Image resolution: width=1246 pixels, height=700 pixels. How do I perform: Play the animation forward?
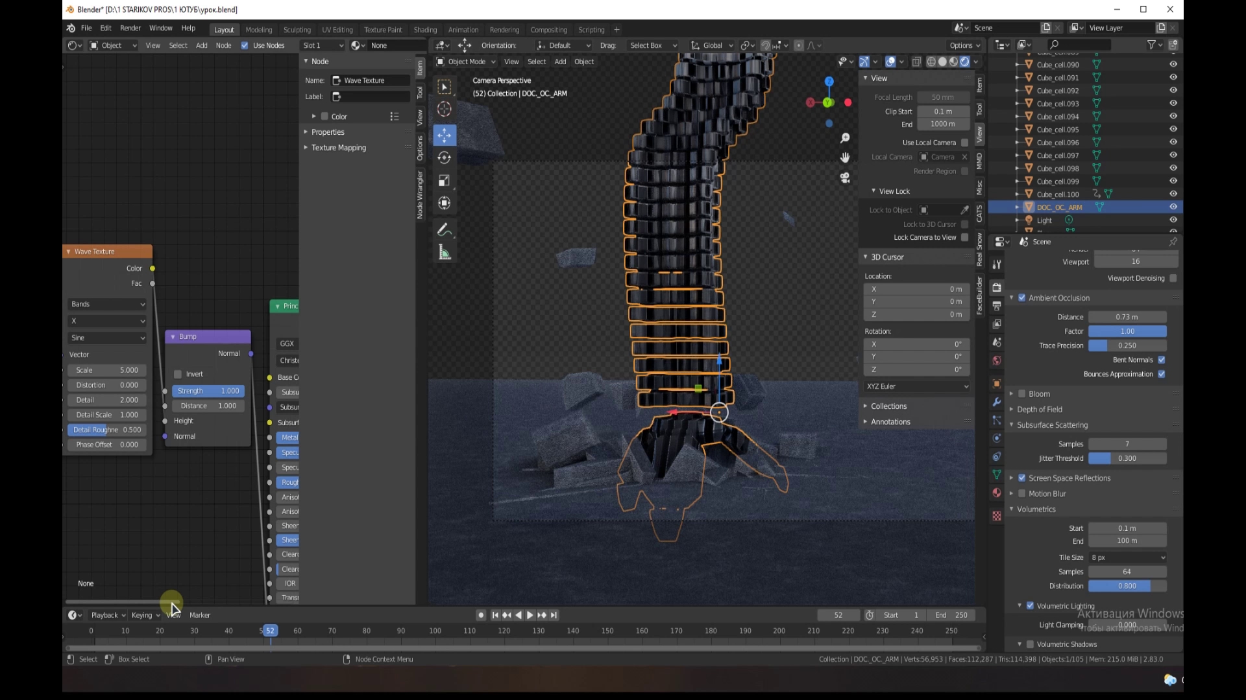(530, 615)
